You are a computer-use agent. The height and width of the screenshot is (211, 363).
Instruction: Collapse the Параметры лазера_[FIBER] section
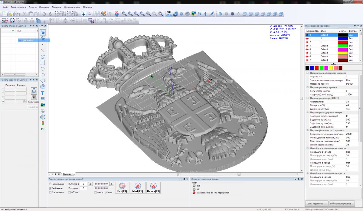click(308, 98)
